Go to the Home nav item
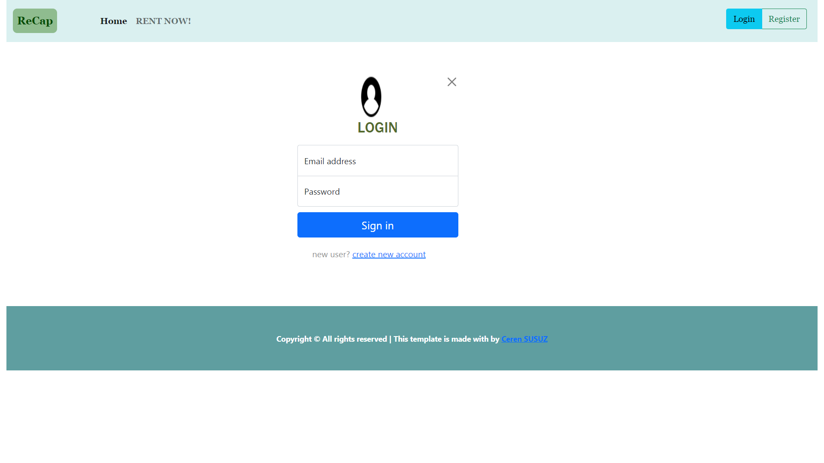This screenshot has width=824, height=463. click(113, 21)
